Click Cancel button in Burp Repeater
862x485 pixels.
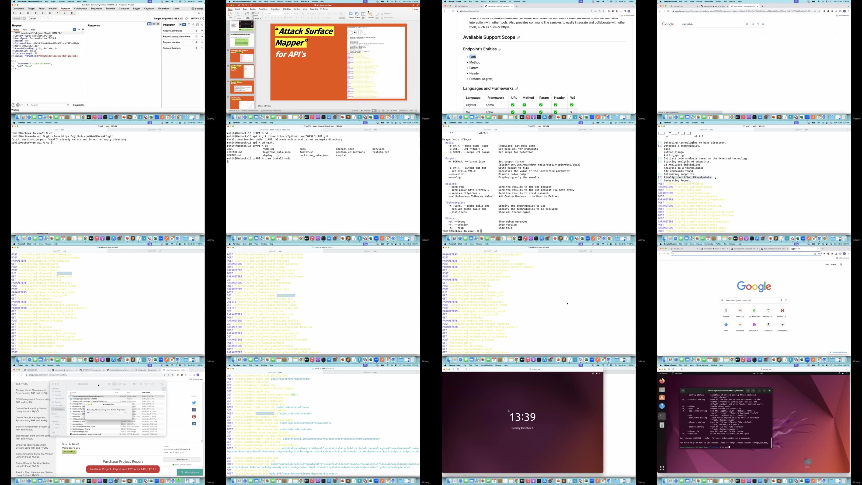[x=32, y=18]
